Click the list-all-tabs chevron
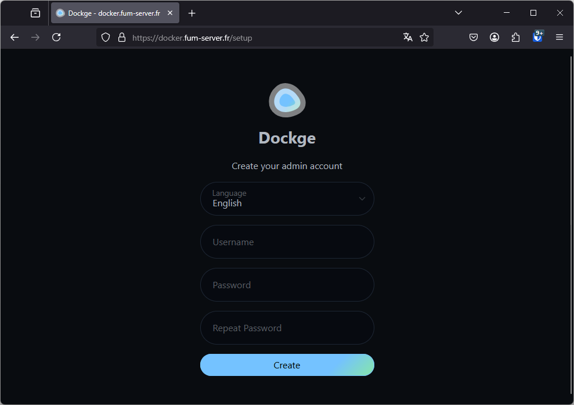574x405 pixels. click(x=458, y=12)
